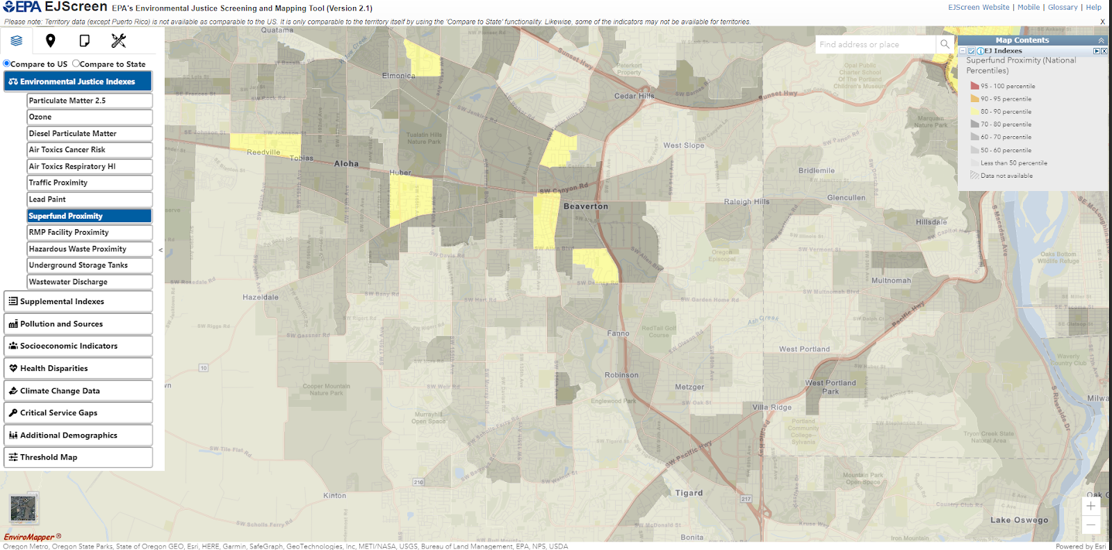1112x550 pixels.
Task: Expand Pollution and Sources section
Action: tap(78, 324)
